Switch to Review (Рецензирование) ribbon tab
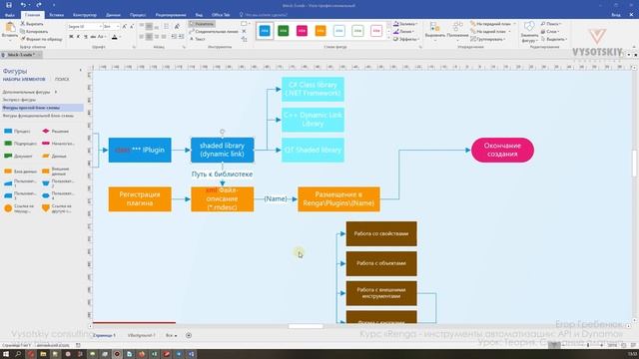Screen dimensions: 639x359 (171, 15)
